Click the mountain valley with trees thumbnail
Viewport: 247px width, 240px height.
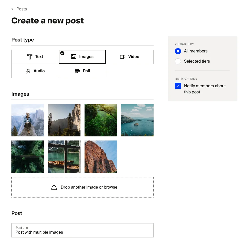(x=64, y=120)
